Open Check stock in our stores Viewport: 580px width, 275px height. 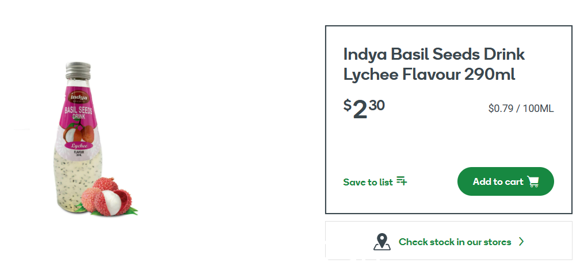(x=449, y=241)
